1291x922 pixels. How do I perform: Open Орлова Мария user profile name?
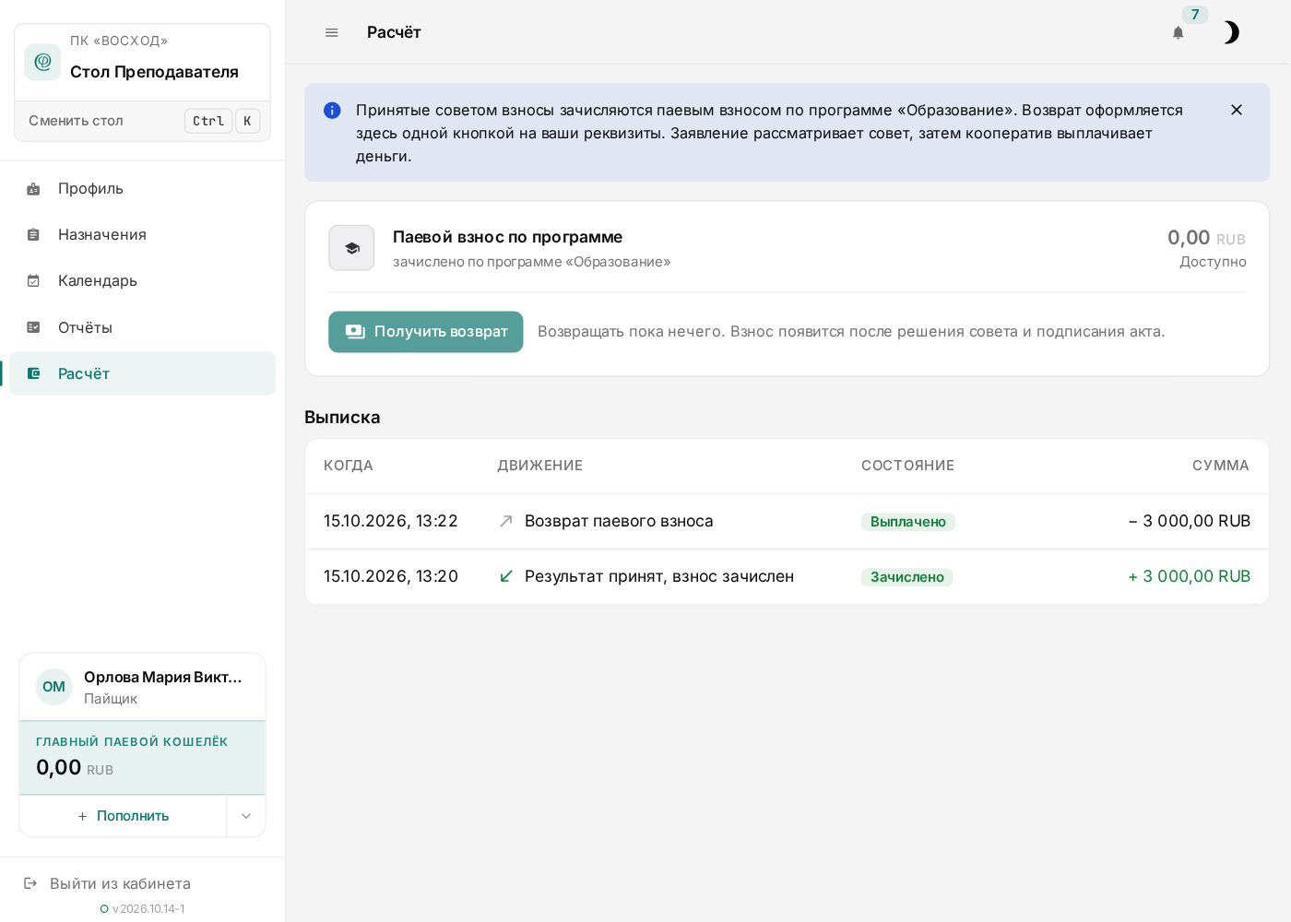pos(163,678)
